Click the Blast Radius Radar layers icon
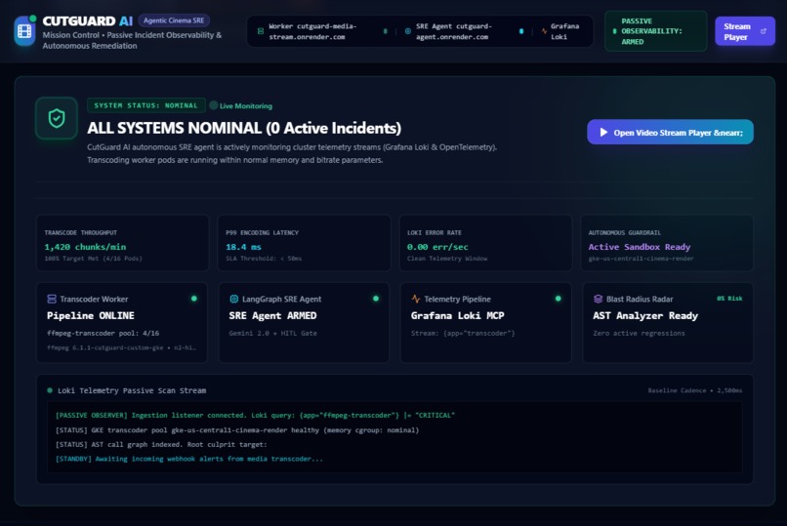The image size is (787, 526). click(x=598, y=299)
